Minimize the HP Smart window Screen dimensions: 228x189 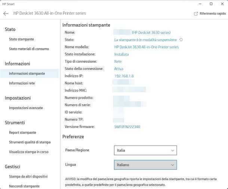200,4
